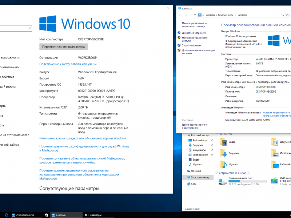Screen dimensions: 291x218
Task: Click the « breadcrumb chevron in Система address bar
Action: pos(203,15)
